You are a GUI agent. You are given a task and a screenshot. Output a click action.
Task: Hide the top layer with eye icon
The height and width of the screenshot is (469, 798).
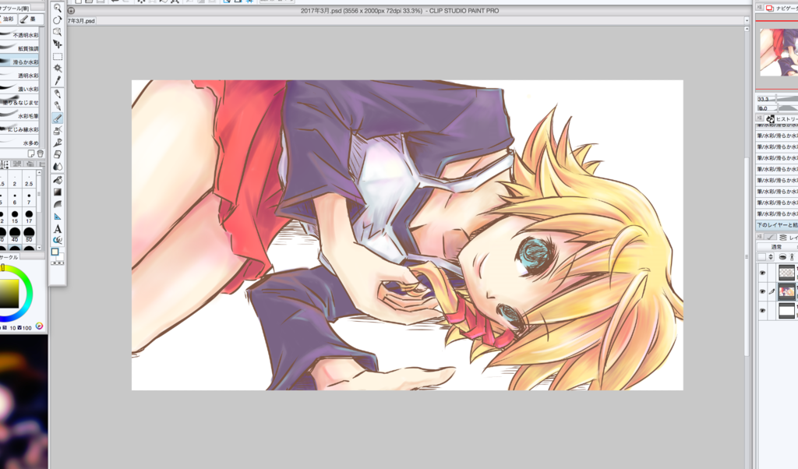click(x=762, y=273)
